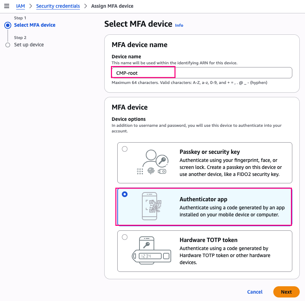
Task: Click the Passkey or security key illustration
Action: point(152,162)
